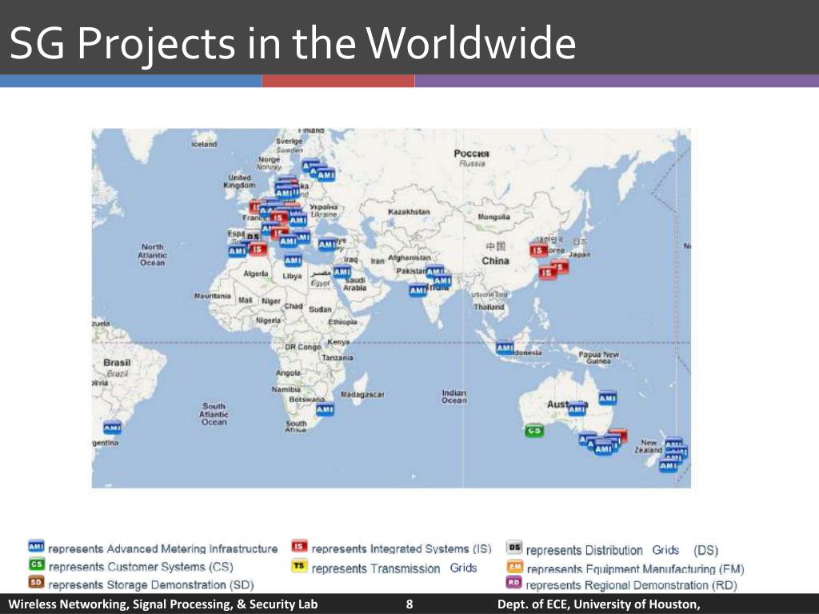The width and height of the screenshot is (819, 614).
Task: Click the 'DR Congo' label on the map
Action: 303,347
